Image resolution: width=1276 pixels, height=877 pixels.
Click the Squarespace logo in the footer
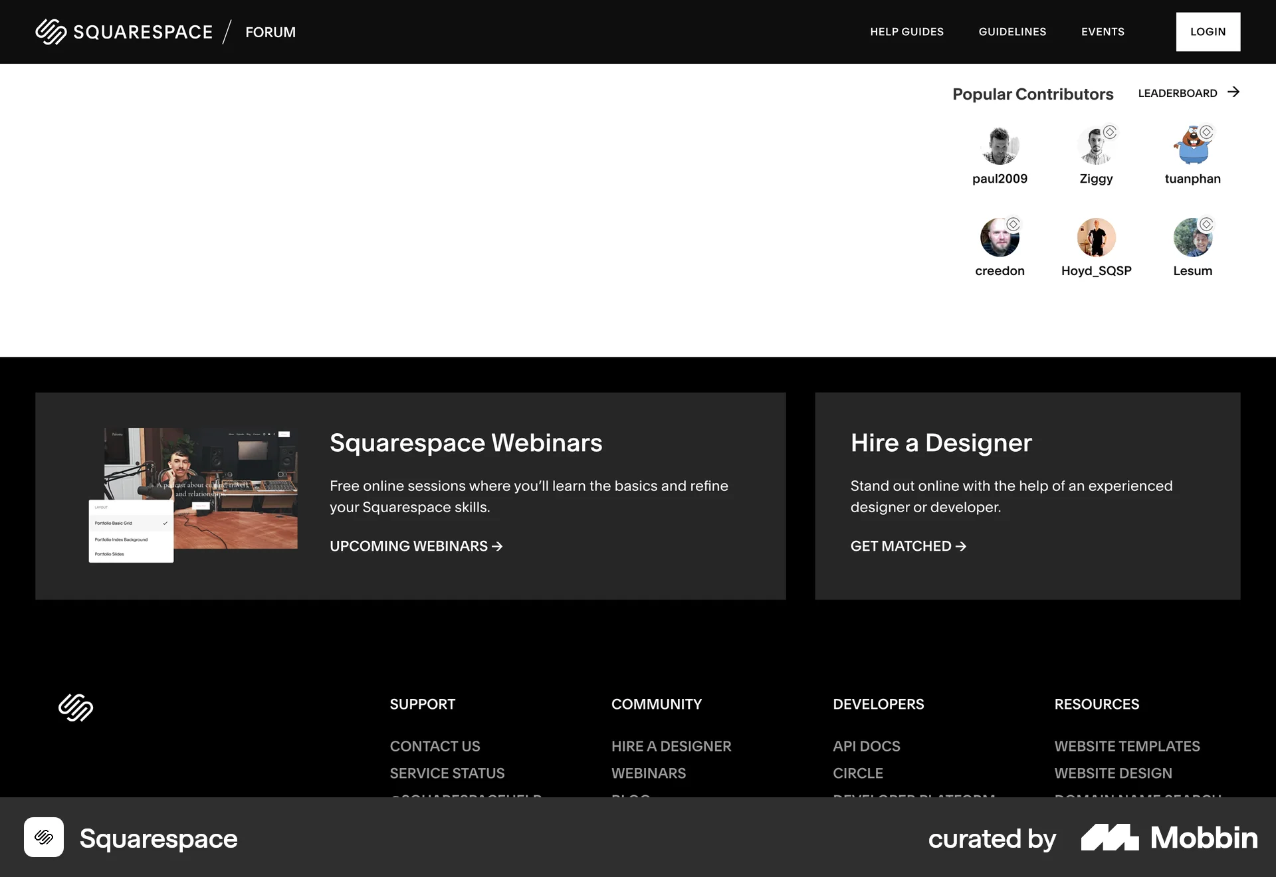click(x=75, y=708)
